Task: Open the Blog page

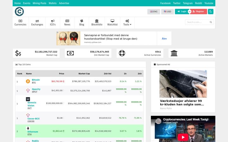Action: click(82, 23)
